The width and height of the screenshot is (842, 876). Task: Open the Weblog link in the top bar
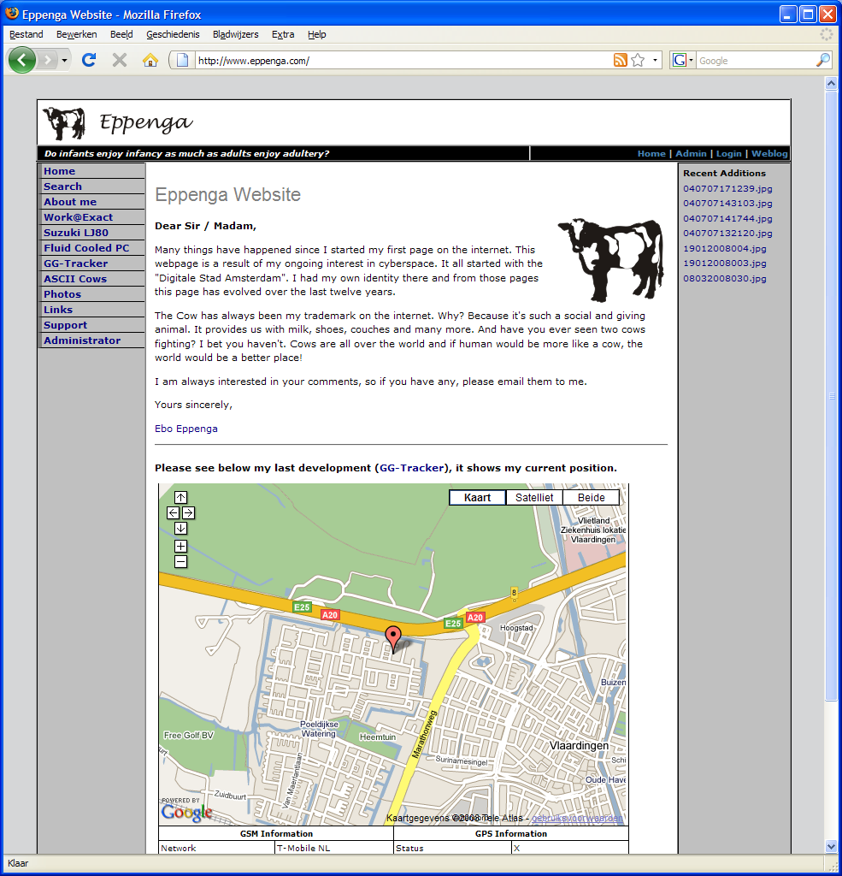tap(769, 154)
